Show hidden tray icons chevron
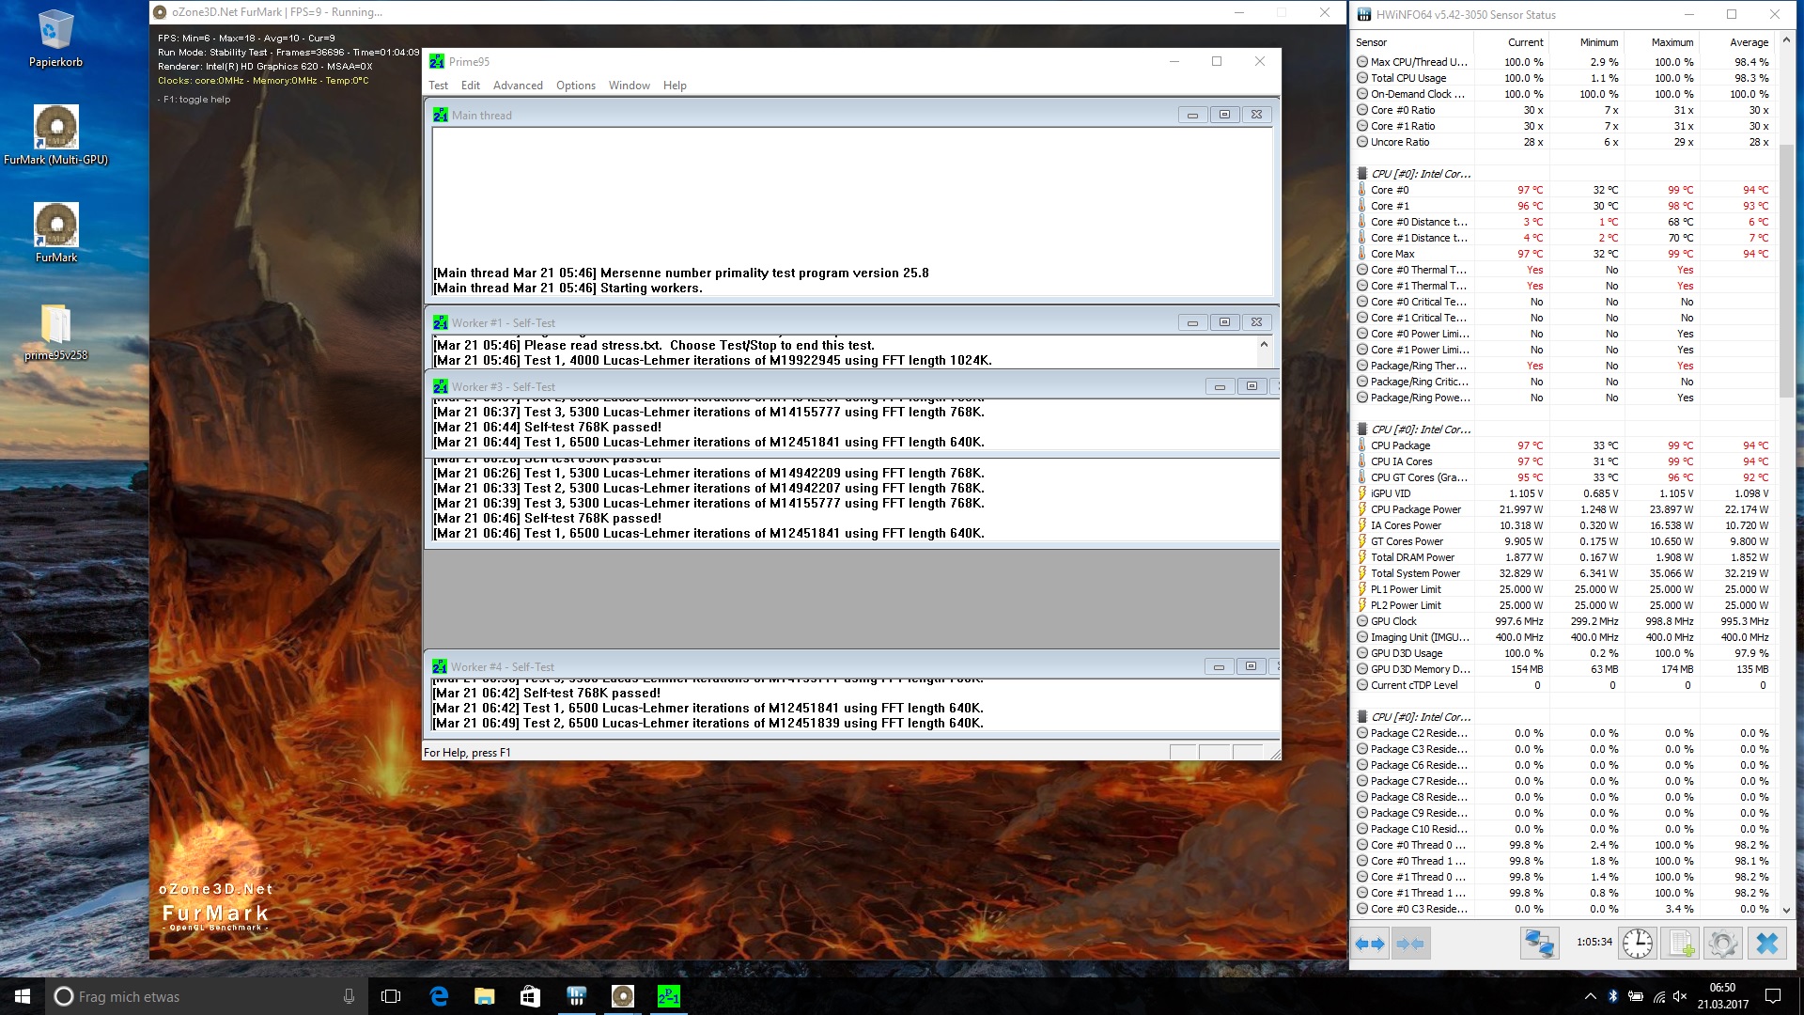This screenshot has height=1015, width=1804. click(1590, 996)
